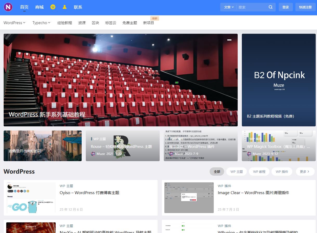This screenshot has width=317, height=233.
Task: Open the 商城 menu item
Action: pyautogui.click(x=39, y=7)
